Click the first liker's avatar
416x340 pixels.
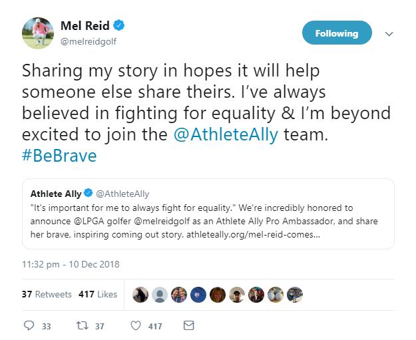click(140, 293)
